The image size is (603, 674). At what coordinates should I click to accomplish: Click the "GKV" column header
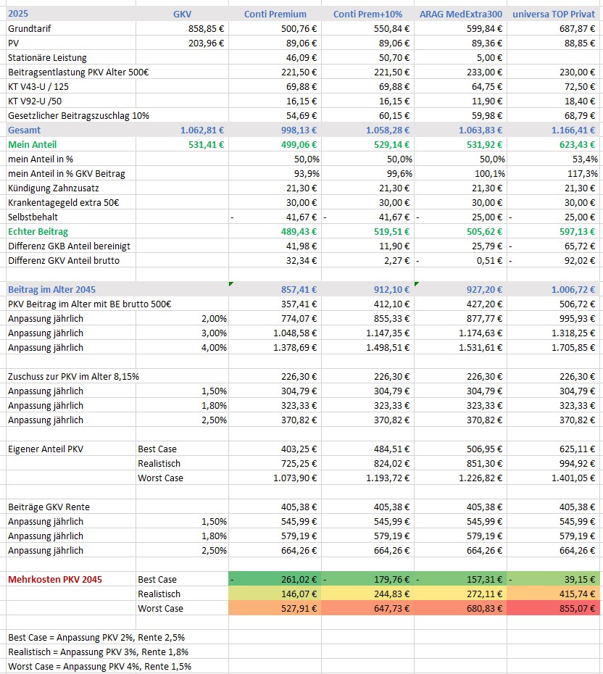click(x=183, y=14)
